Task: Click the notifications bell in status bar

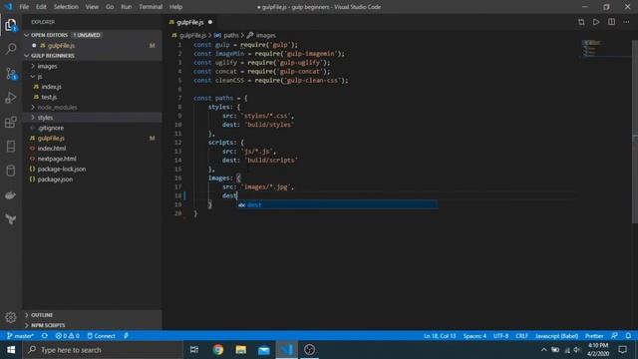Action: (628, 336)
